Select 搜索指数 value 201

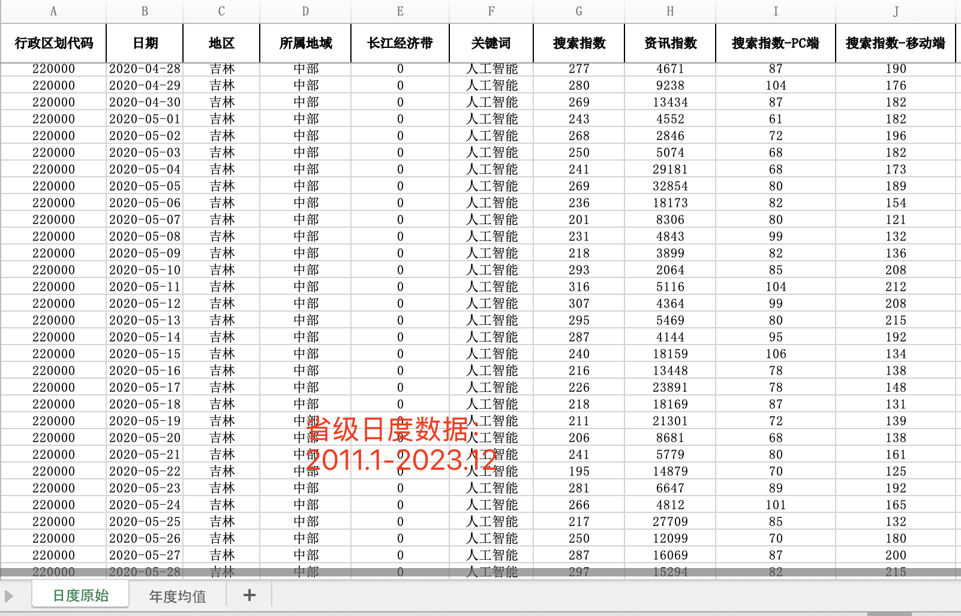click(579, 219)
